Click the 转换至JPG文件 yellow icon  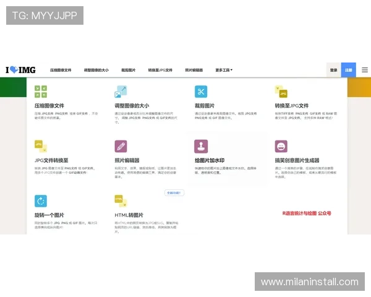[281, 92]
